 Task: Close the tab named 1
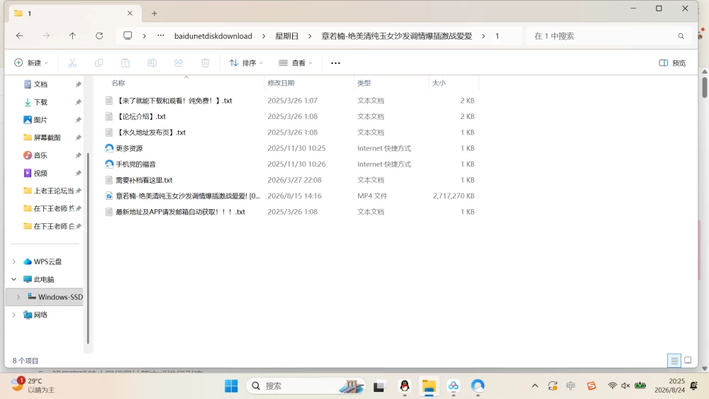(x=130, y=13)
